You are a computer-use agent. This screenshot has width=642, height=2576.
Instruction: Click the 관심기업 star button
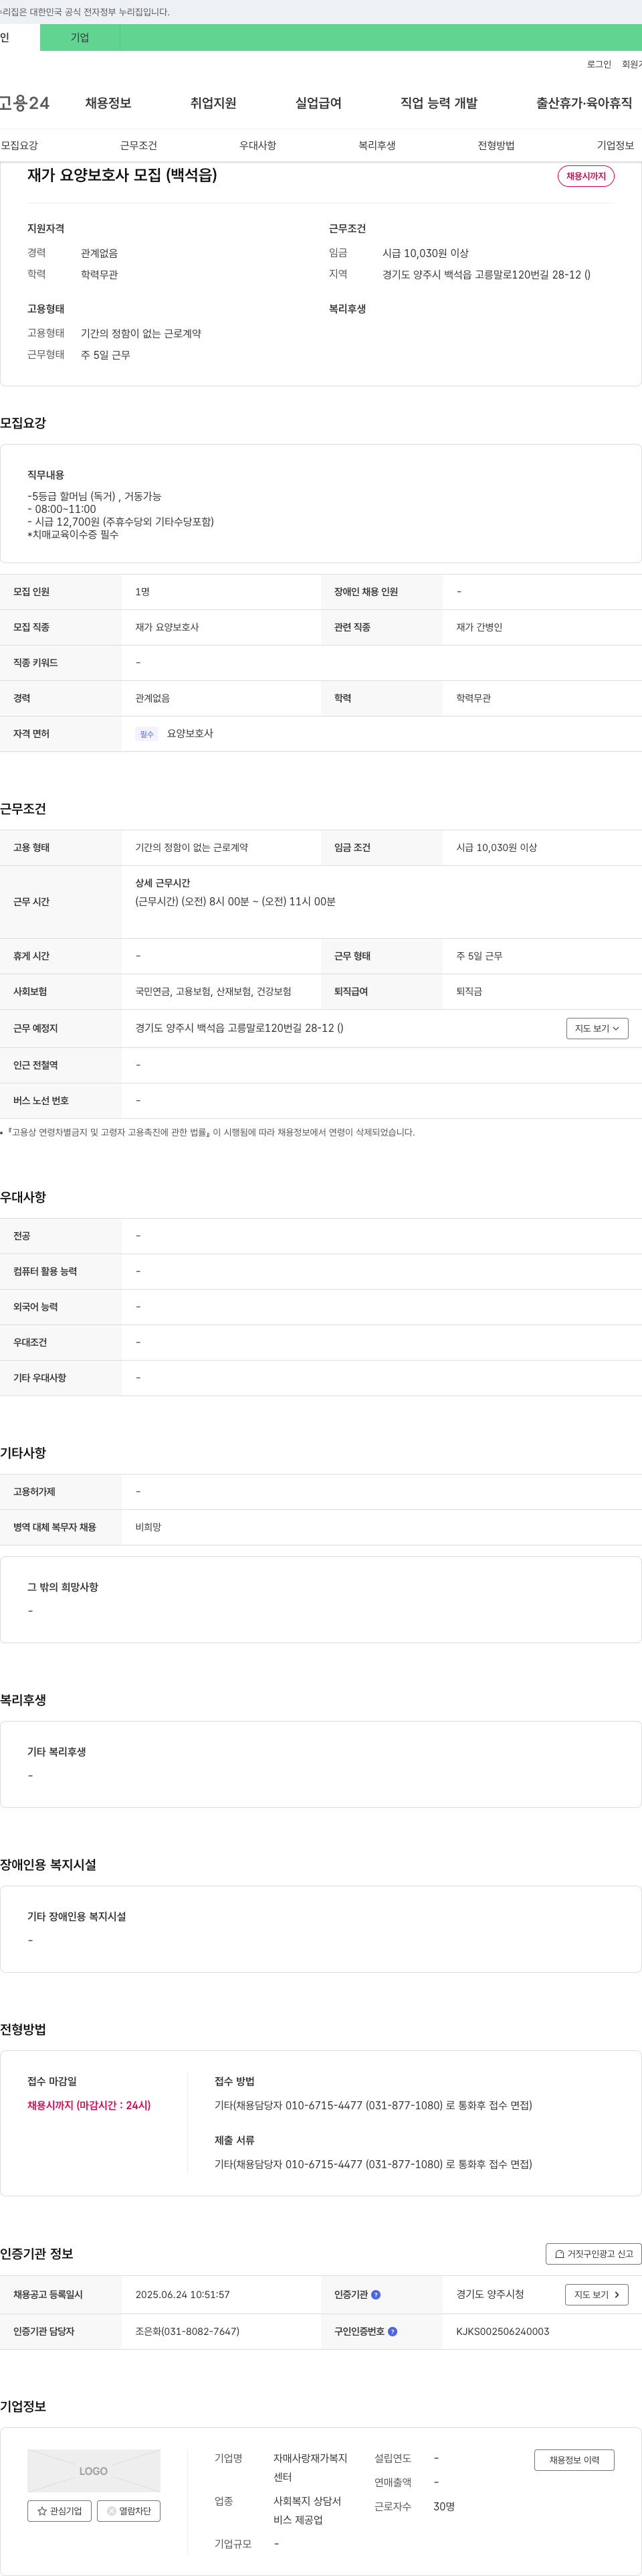coord(59,2511)
